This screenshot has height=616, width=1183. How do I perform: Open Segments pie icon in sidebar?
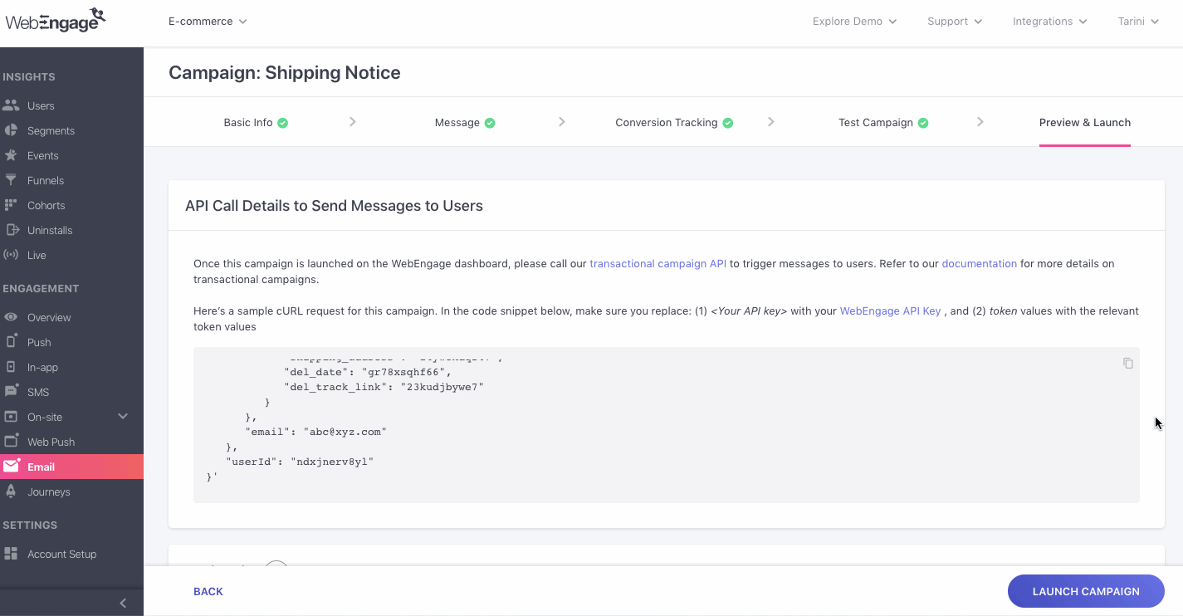11,130
